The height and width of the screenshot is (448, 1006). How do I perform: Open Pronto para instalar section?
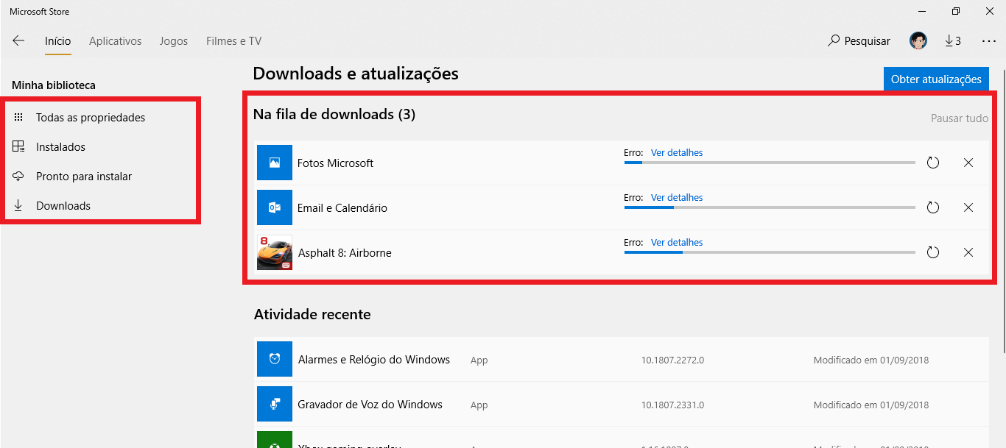point(84,177)
